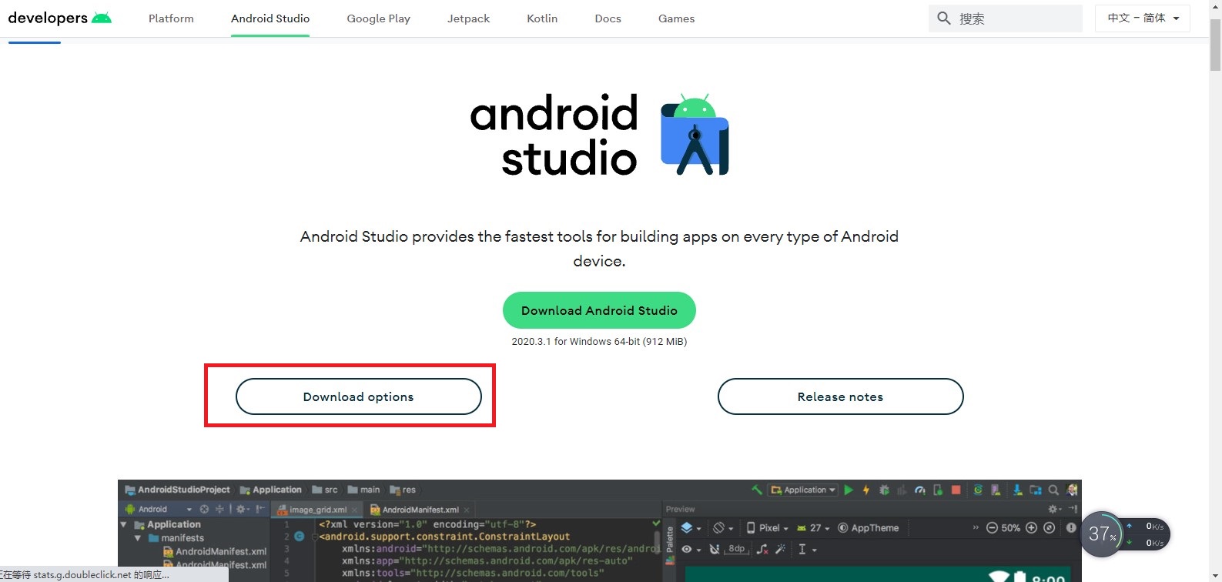Focus the 搜索 search field
The width and height of the screenshot is (1222, 582).
point(1005,18)
